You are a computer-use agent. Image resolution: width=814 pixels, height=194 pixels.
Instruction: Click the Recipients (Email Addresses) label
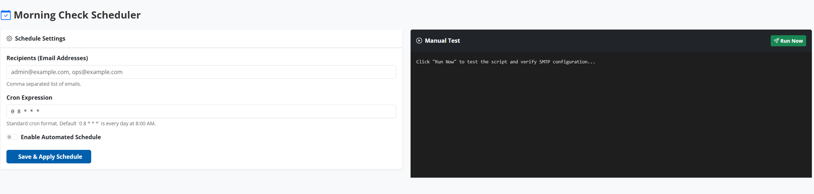point(47,58)
